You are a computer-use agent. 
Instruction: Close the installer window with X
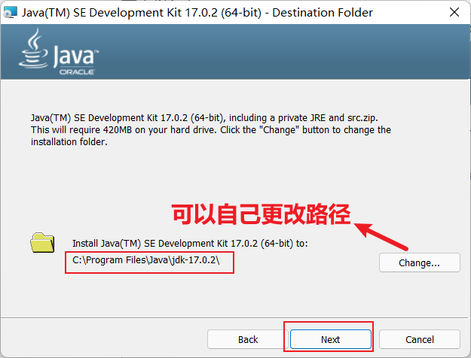[x=454, y=12]
